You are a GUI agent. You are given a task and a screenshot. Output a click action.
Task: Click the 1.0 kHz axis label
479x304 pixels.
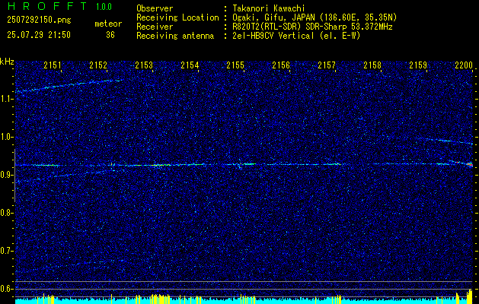point(6,137)
